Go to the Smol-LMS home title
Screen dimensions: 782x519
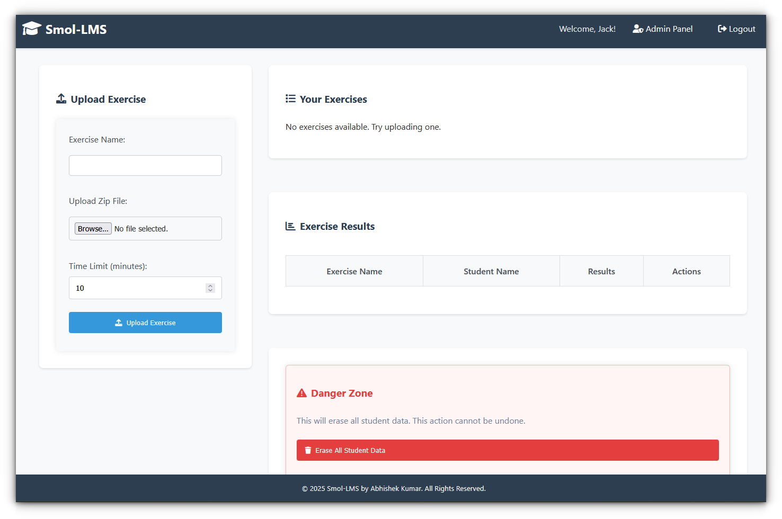coord(76,29)
